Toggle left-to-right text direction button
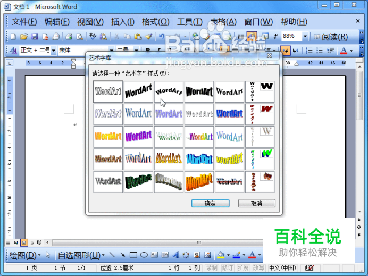This screenshot has height=276, width=368. point(286,50)
